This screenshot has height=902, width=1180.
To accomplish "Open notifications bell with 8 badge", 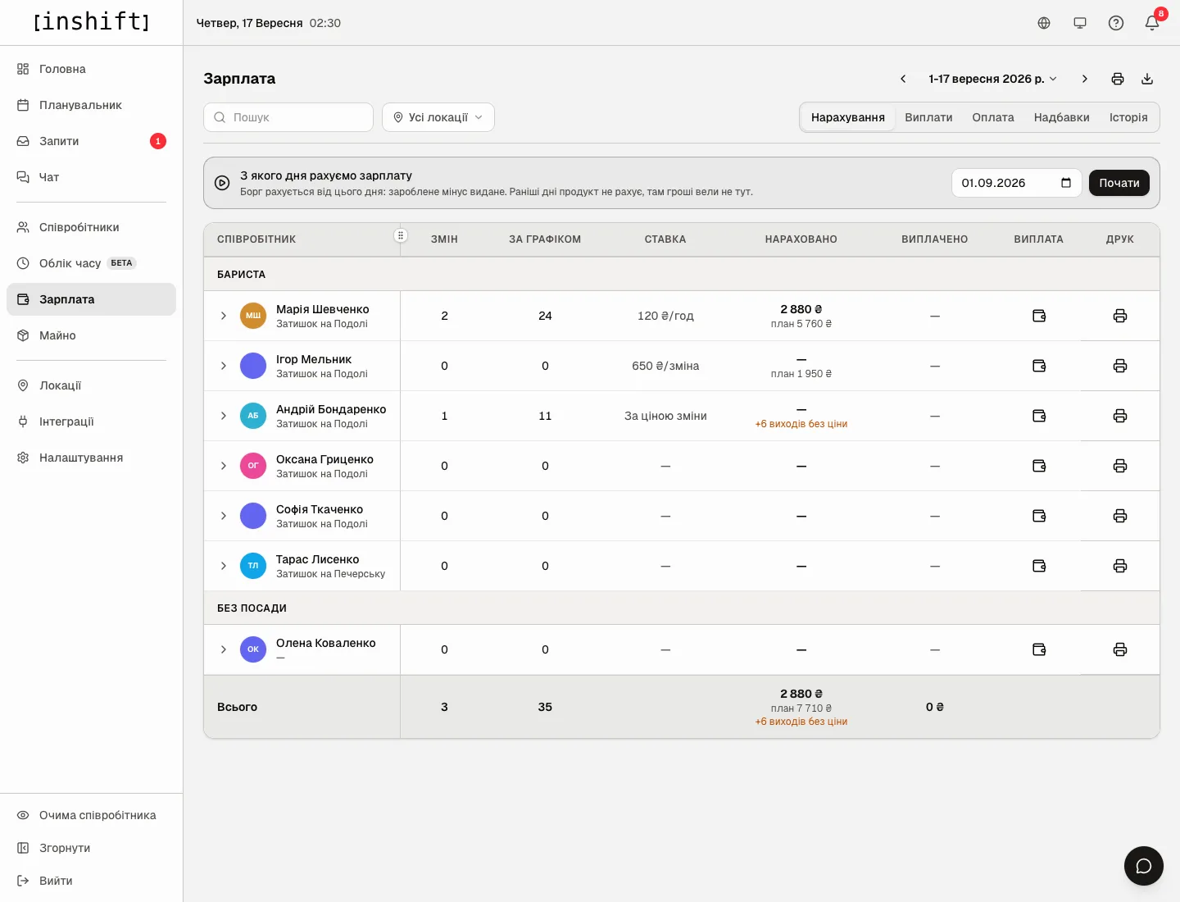I will point(1152,23).
